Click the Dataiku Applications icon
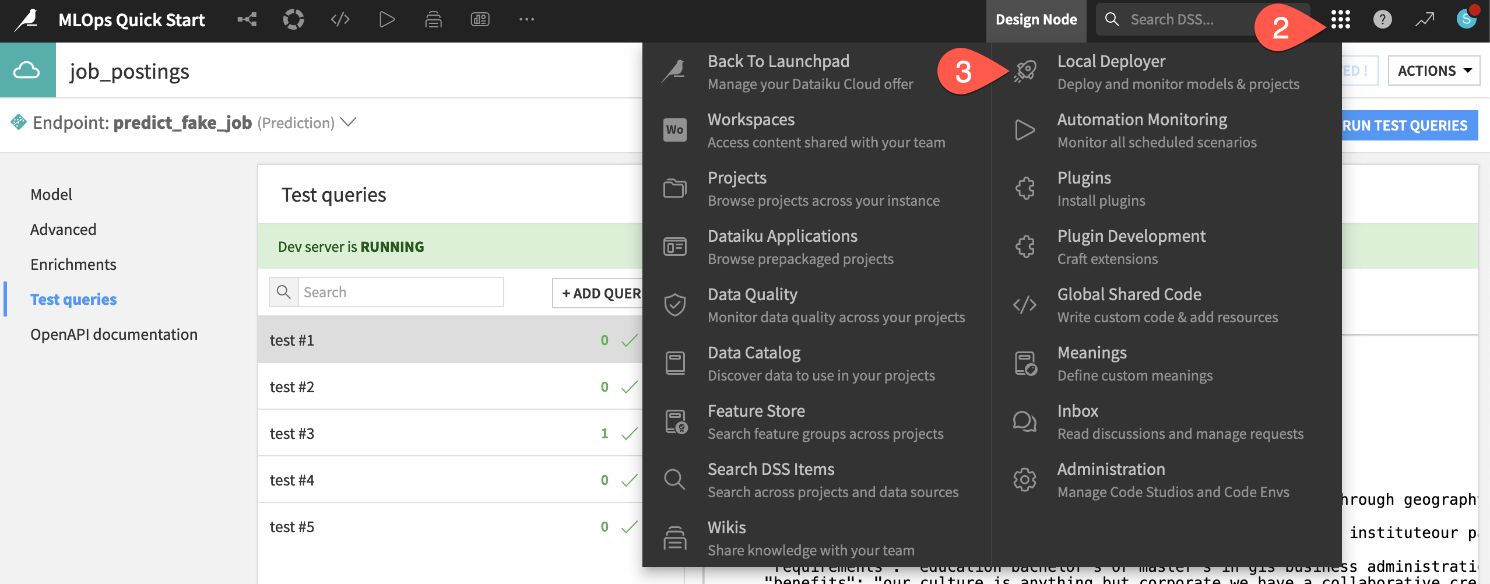Screen dimensions: 1490x584 tap(675, 247)
